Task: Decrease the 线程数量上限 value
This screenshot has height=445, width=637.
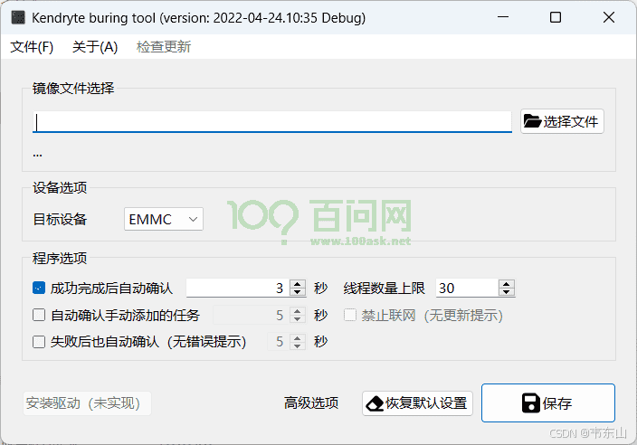Action: 506,292
